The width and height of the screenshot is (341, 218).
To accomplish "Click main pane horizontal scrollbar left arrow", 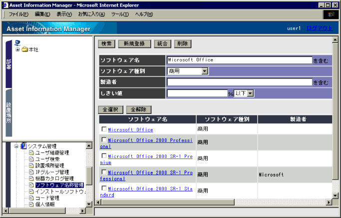I will click(x=98, y=202).
